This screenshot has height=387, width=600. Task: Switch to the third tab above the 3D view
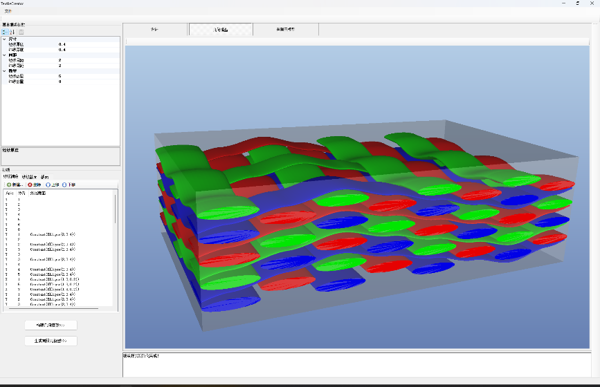point(285,30)
